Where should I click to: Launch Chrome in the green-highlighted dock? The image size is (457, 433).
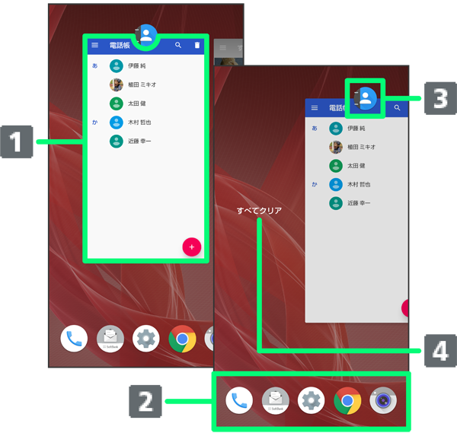(x=347, y=400)
